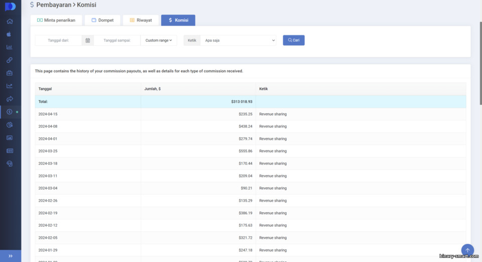Click the Cari search button
482x262 pixels.
pos(294,40)
